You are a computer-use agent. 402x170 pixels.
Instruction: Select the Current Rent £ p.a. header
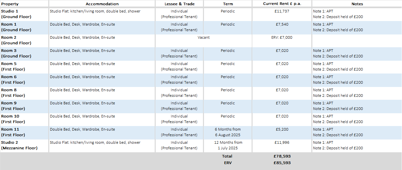tap(282, 4)
